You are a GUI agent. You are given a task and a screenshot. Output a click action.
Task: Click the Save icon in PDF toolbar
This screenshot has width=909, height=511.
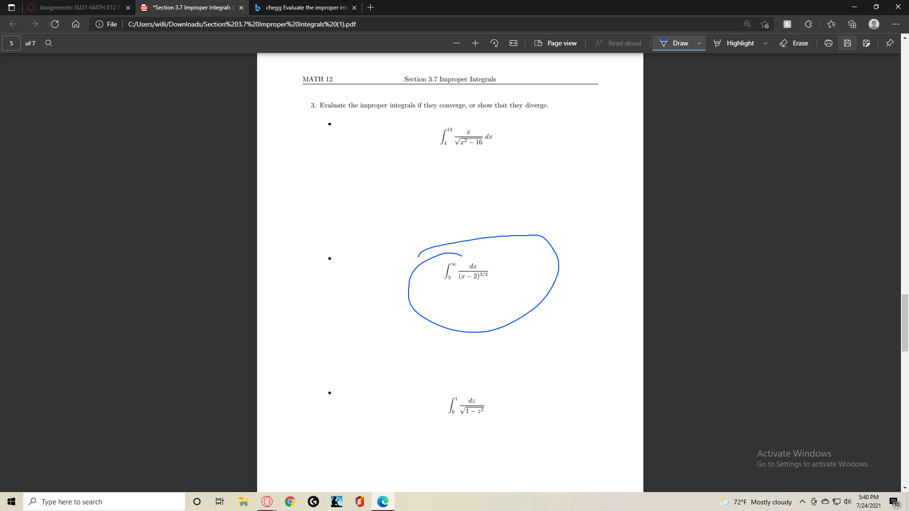point(847,43)
